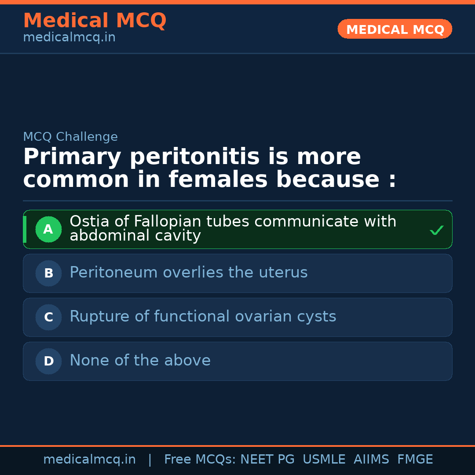Open the Medical MCQ header title
Image resolution: width=475 pixels, height=475 pixels.
coord(95,21)
